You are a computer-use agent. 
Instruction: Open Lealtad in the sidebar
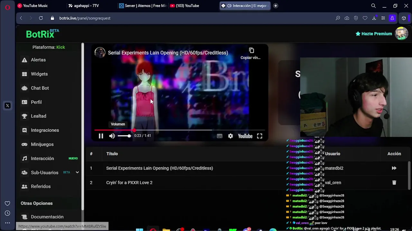tap(38, 116)
